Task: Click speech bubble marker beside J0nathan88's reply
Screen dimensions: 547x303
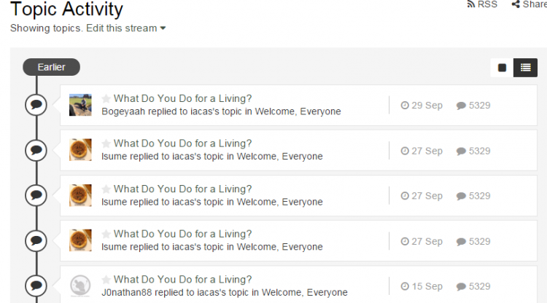Action: coord(36,286)
